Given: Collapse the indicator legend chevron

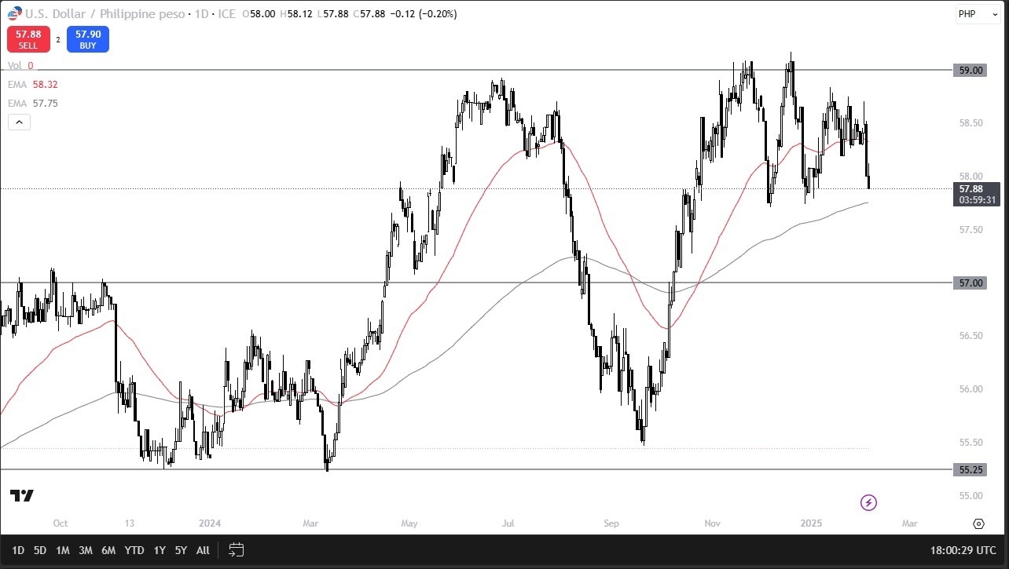Looking at the screenshot, I should (x=20, y=122).
